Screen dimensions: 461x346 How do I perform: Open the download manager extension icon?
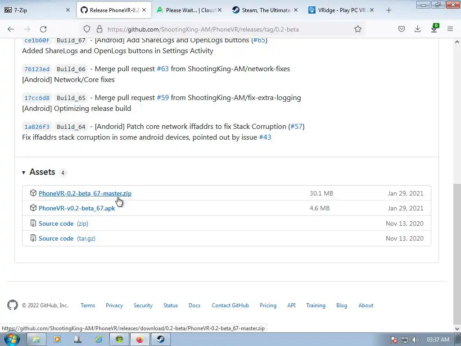(x=434, y=28)
